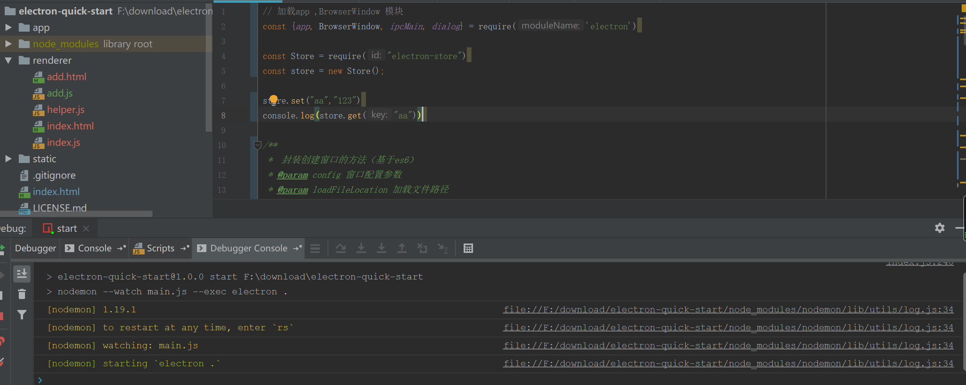Screen dimensions: 966x385
Task: Click 'electron-store' string in code
Action: [x=425, y=56]
